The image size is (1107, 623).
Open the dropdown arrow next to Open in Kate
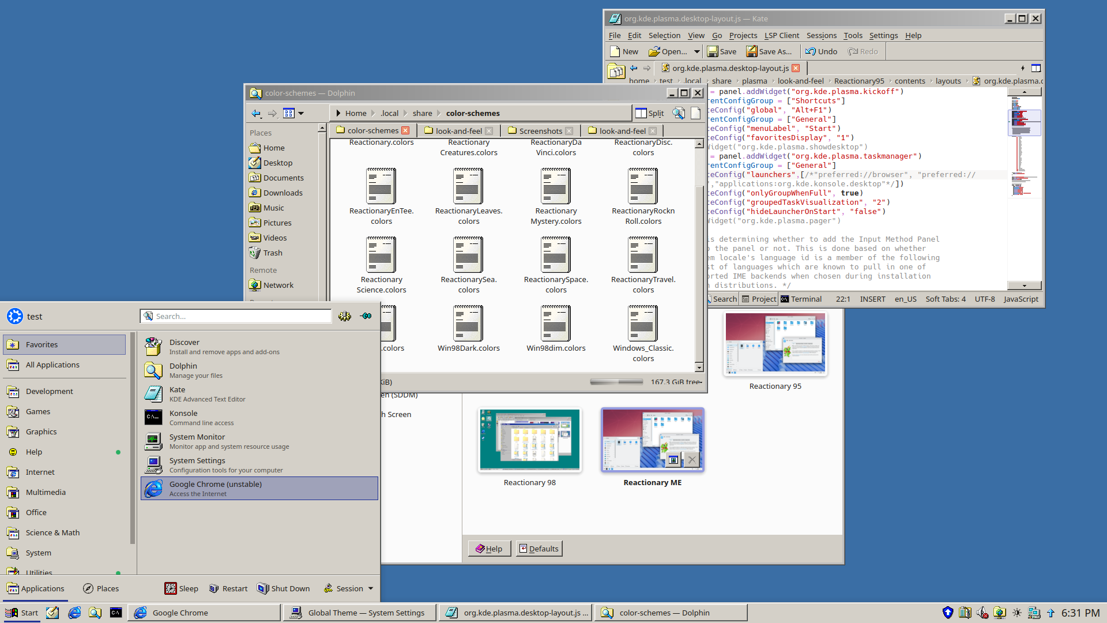(x=696, y=52)
